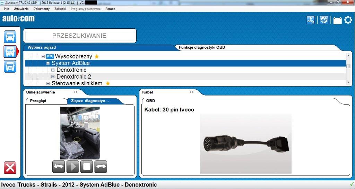The height and width of the screenshot is (189, 355).
Task: Switch to the Przegląd tab
Action: [x=38, y=101]
